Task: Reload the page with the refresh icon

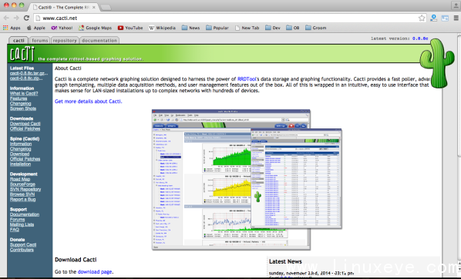Action: click(26, 18)
